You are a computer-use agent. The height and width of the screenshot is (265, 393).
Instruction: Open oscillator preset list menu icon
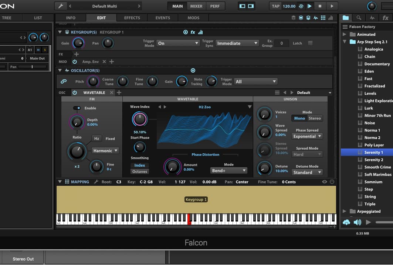[x=277, y=93]
